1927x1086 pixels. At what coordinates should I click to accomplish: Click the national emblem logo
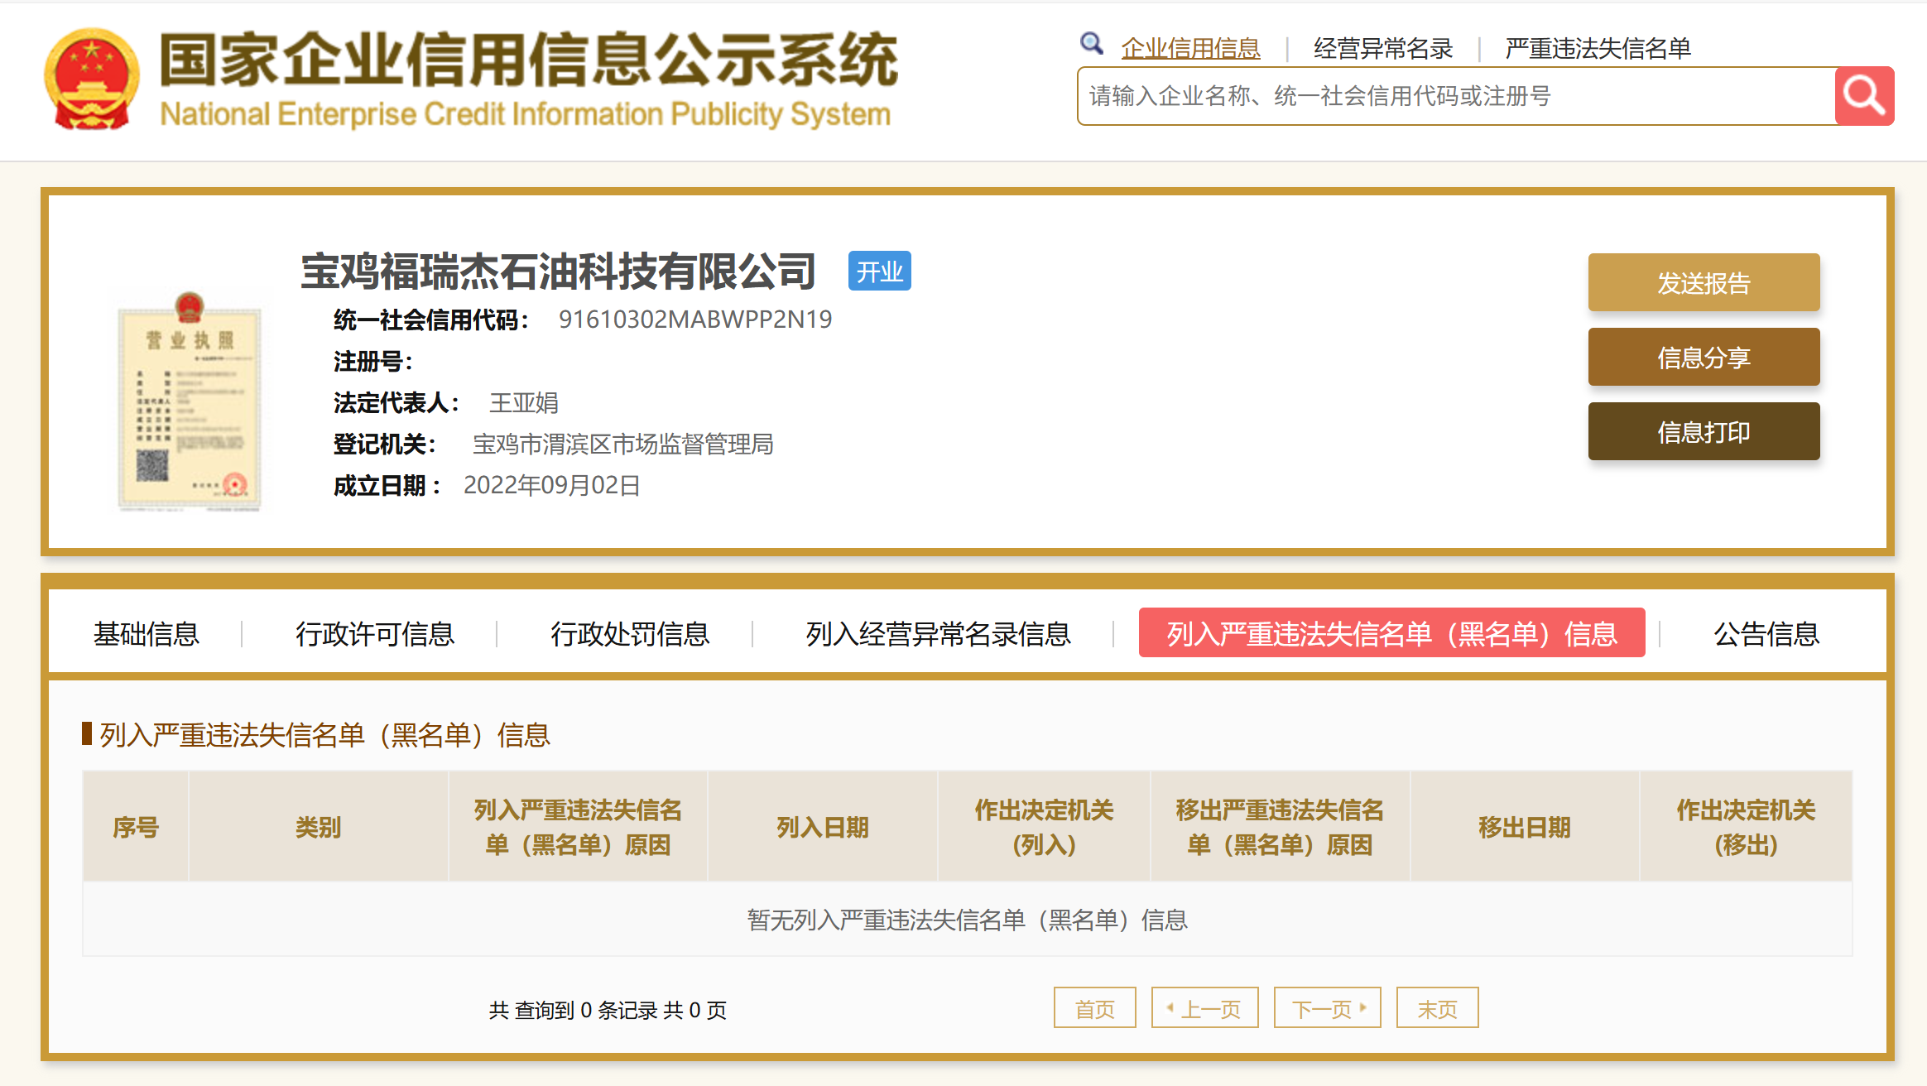coord(92,79)
